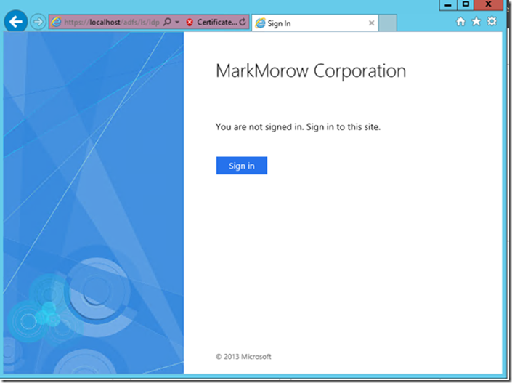The height and width of the screenshot is (383, 512).
Task: Close the Internet Explorer window
Action: (489, 4)
